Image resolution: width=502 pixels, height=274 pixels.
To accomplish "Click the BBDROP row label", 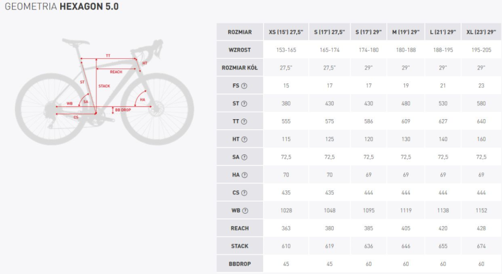I will (x=239, y=264).
